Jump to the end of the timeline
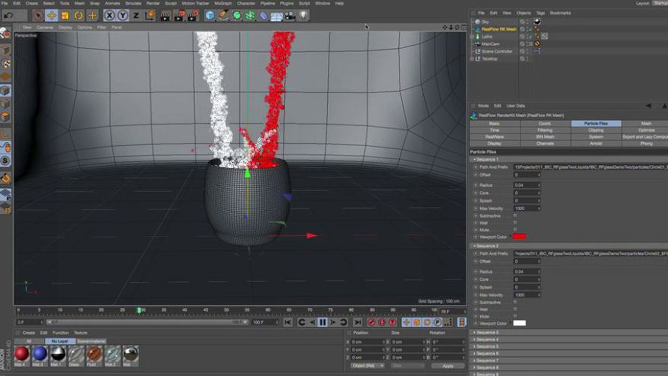668x376 pixels. (357, 322)
